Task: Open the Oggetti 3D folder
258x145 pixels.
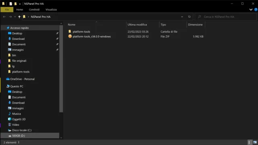Action: (19, 119)
